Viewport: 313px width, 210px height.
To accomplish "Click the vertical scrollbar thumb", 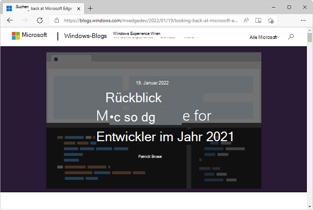I will pos(309,37).
